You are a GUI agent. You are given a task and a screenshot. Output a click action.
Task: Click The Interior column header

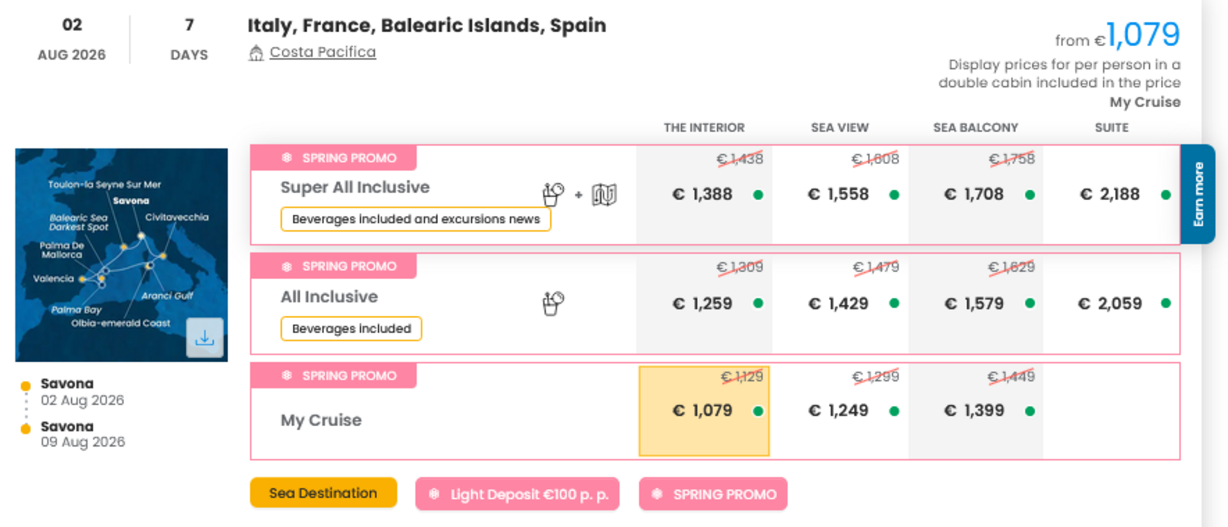[703, 128]
